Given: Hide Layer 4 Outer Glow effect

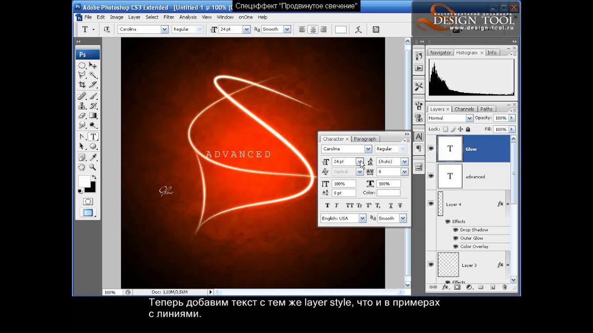Looking at the screenshot, I should [455, 238].
